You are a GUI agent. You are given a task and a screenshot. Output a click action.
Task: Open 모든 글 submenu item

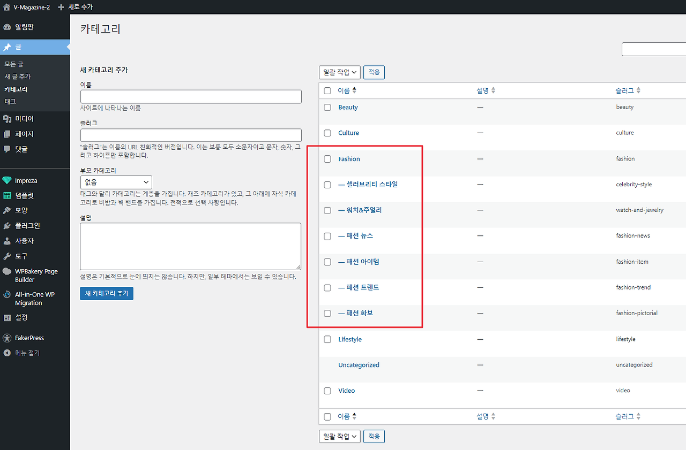pos(14,64)
